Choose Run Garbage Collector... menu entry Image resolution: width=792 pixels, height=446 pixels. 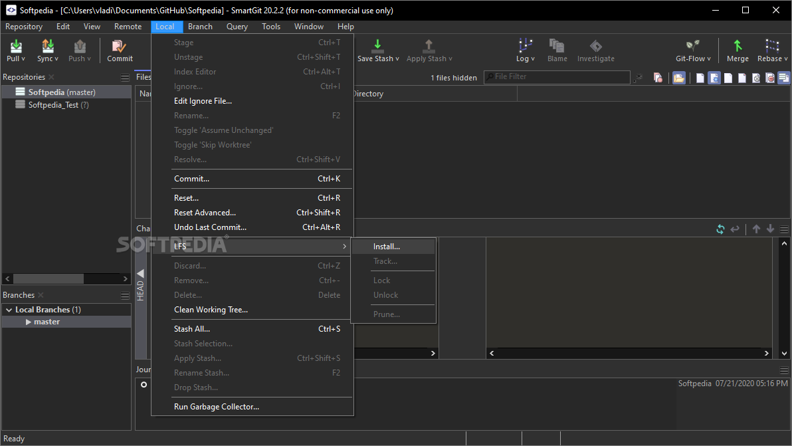[252, 407]
